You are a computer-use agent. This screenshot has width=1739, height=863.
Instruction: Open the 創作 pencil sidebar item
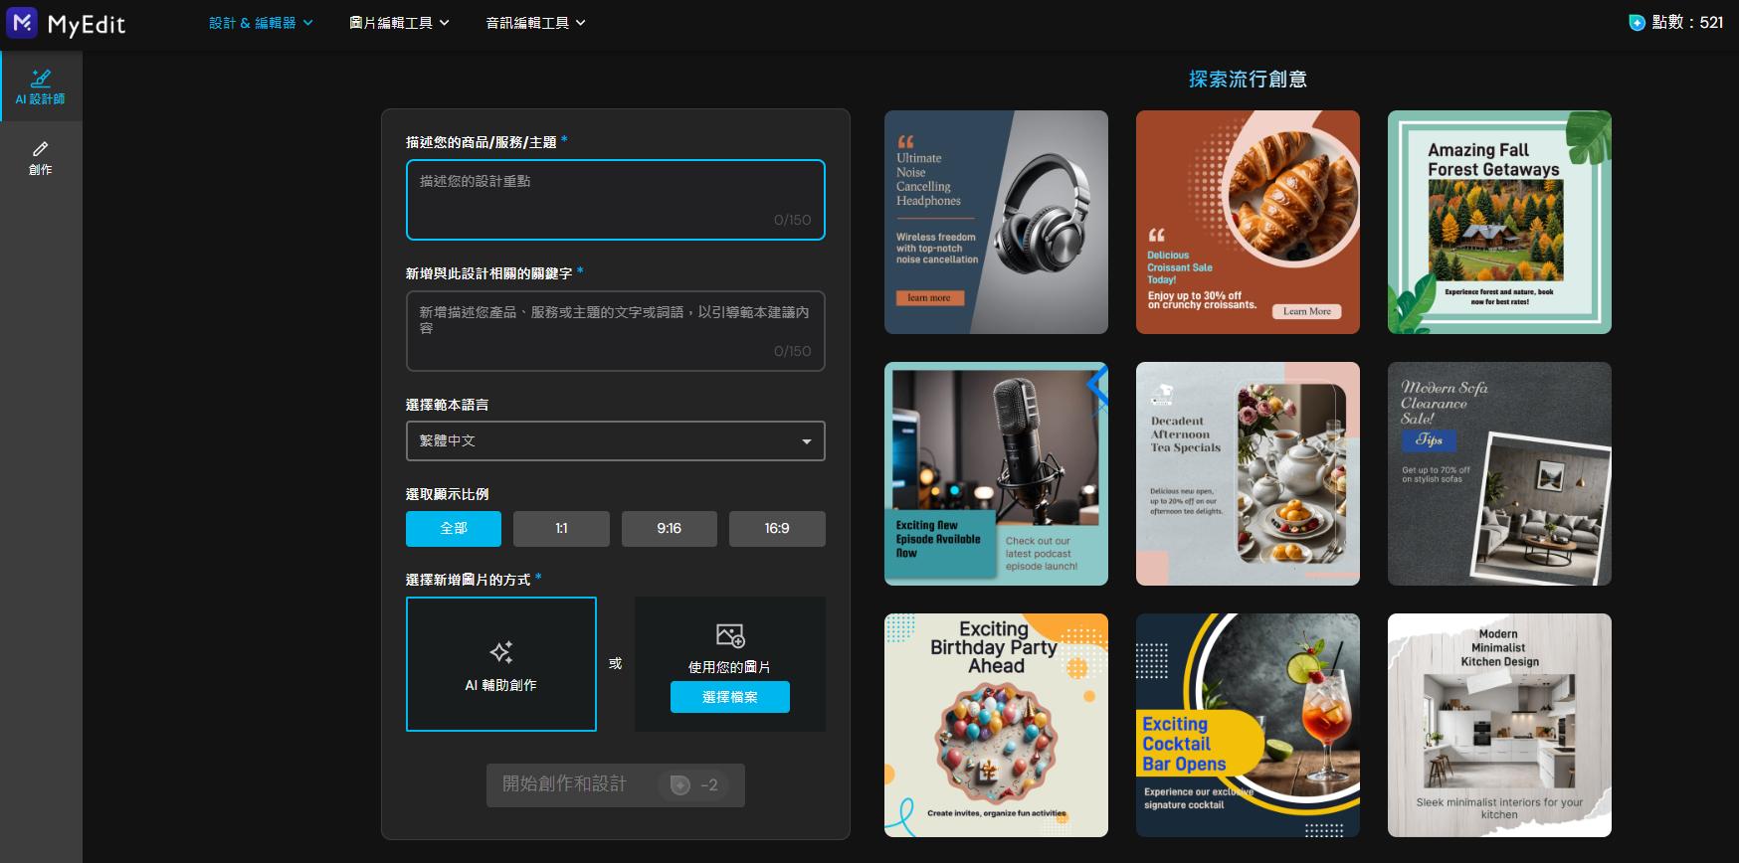[x=41, y=157]
